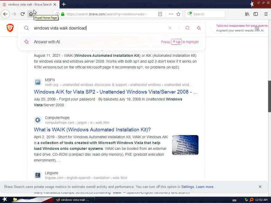The width and height of the screenshot is (271, 203).
Task: Open What is WAIK result link
Action: [x=92, y=130]
